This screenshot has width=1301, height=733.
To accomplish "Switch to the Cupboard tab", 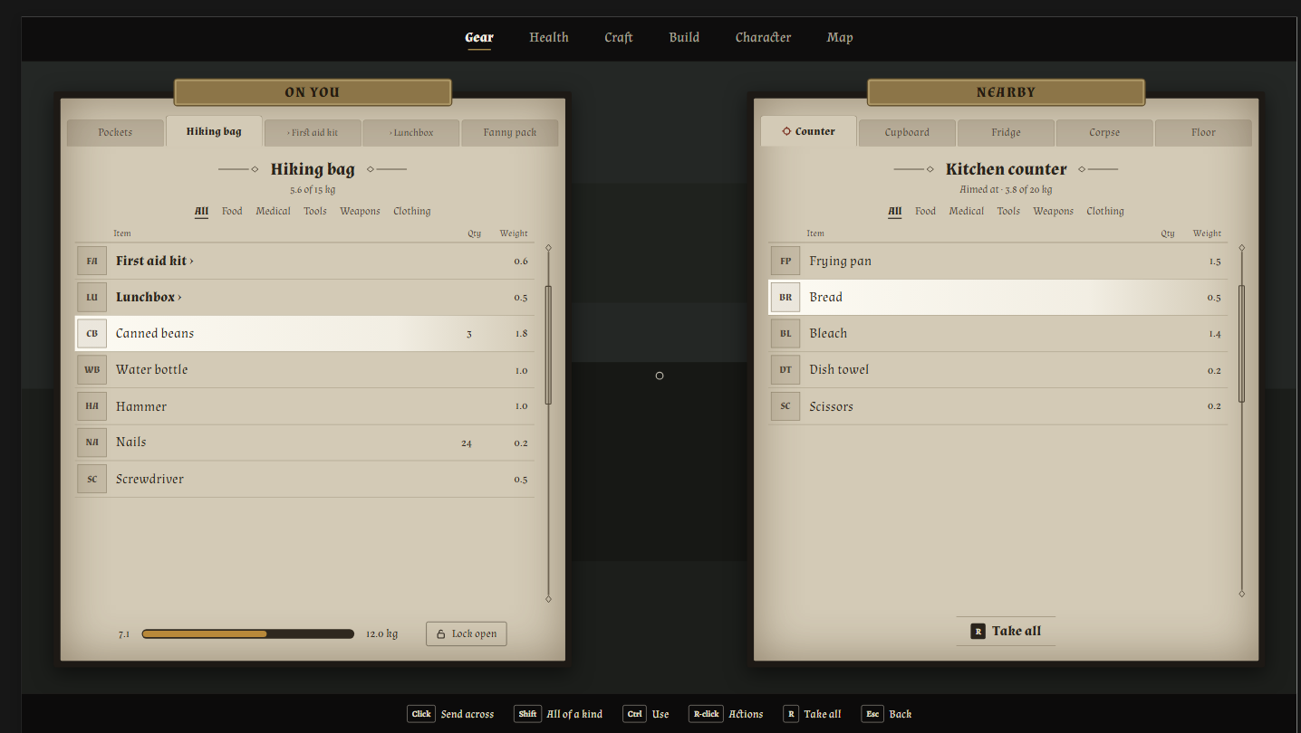I will click(x=907, y=132).
